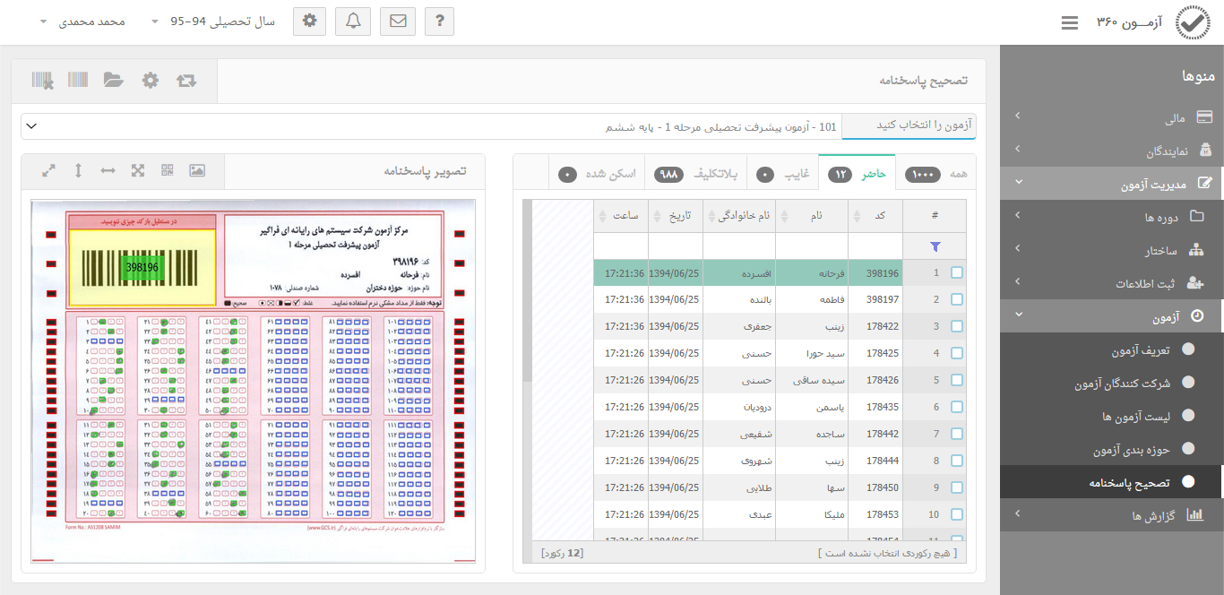Click the scanned answer sheet image
This screenshot has height=595, width=1224.
253,381
